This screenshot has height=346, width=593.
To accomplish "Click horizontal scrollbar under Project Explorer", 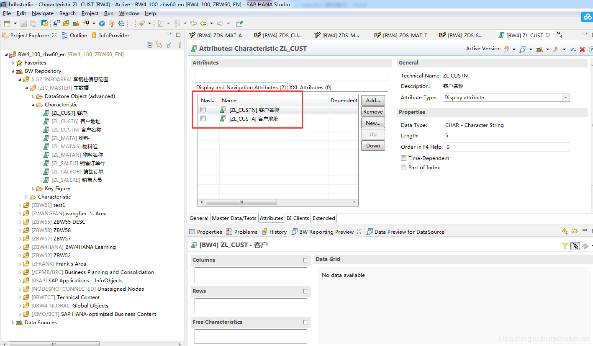I will pos(54,344).
